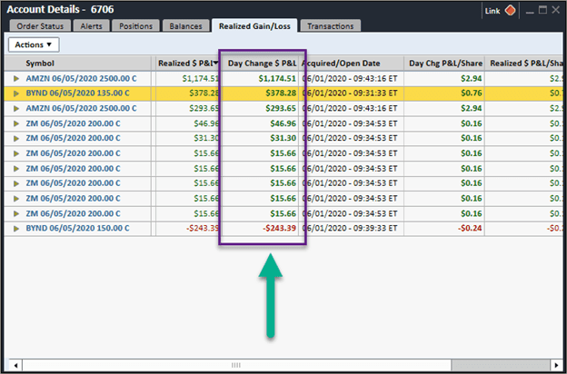
Task: Switch to the Order Status tab
Action: (x=40, y=26)
